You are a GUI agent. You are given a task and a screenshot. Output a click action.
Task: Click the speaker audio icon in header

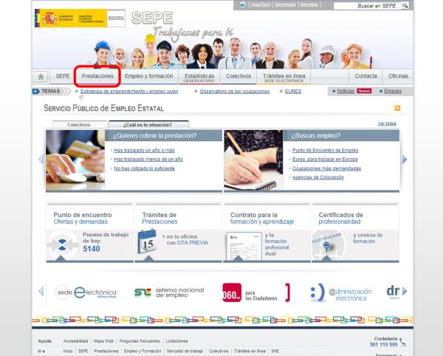point(243,5)
